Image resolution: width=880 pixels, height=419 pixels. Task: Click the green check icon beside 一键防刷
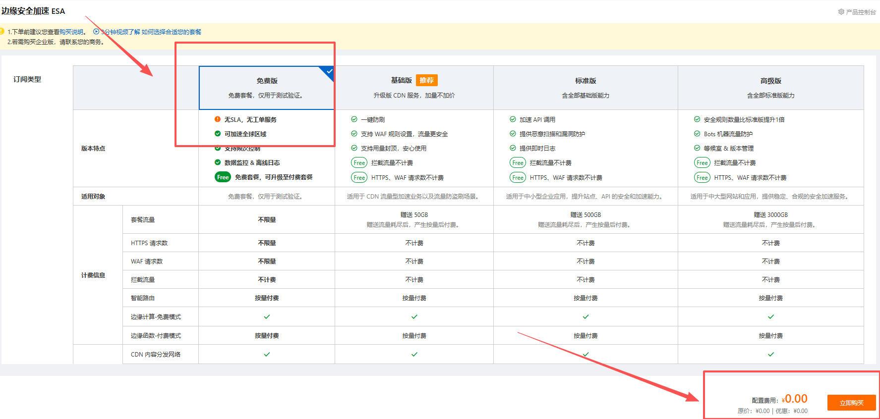354,119
